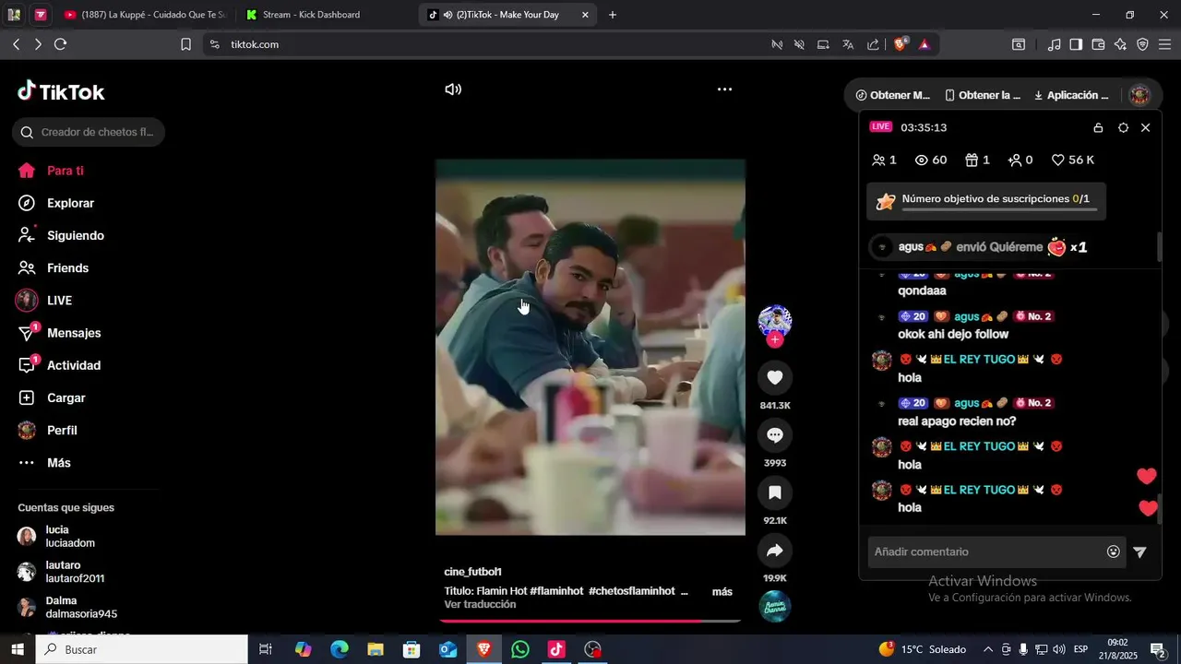Image resolution: width=1181 pixels, height=664 pixels.
Task: Open the likes counter showing 56 K
Action: tap(1073, 160)
